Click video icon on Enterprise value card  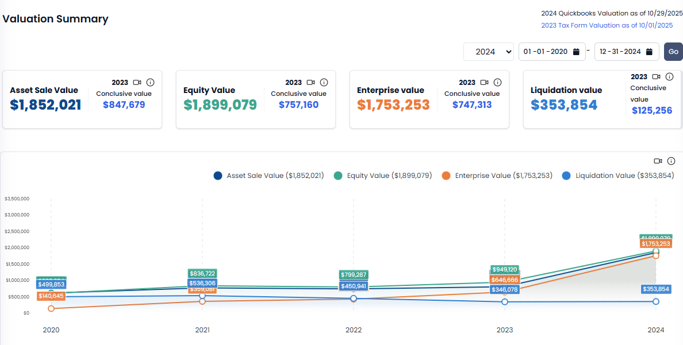pos(484,83)
